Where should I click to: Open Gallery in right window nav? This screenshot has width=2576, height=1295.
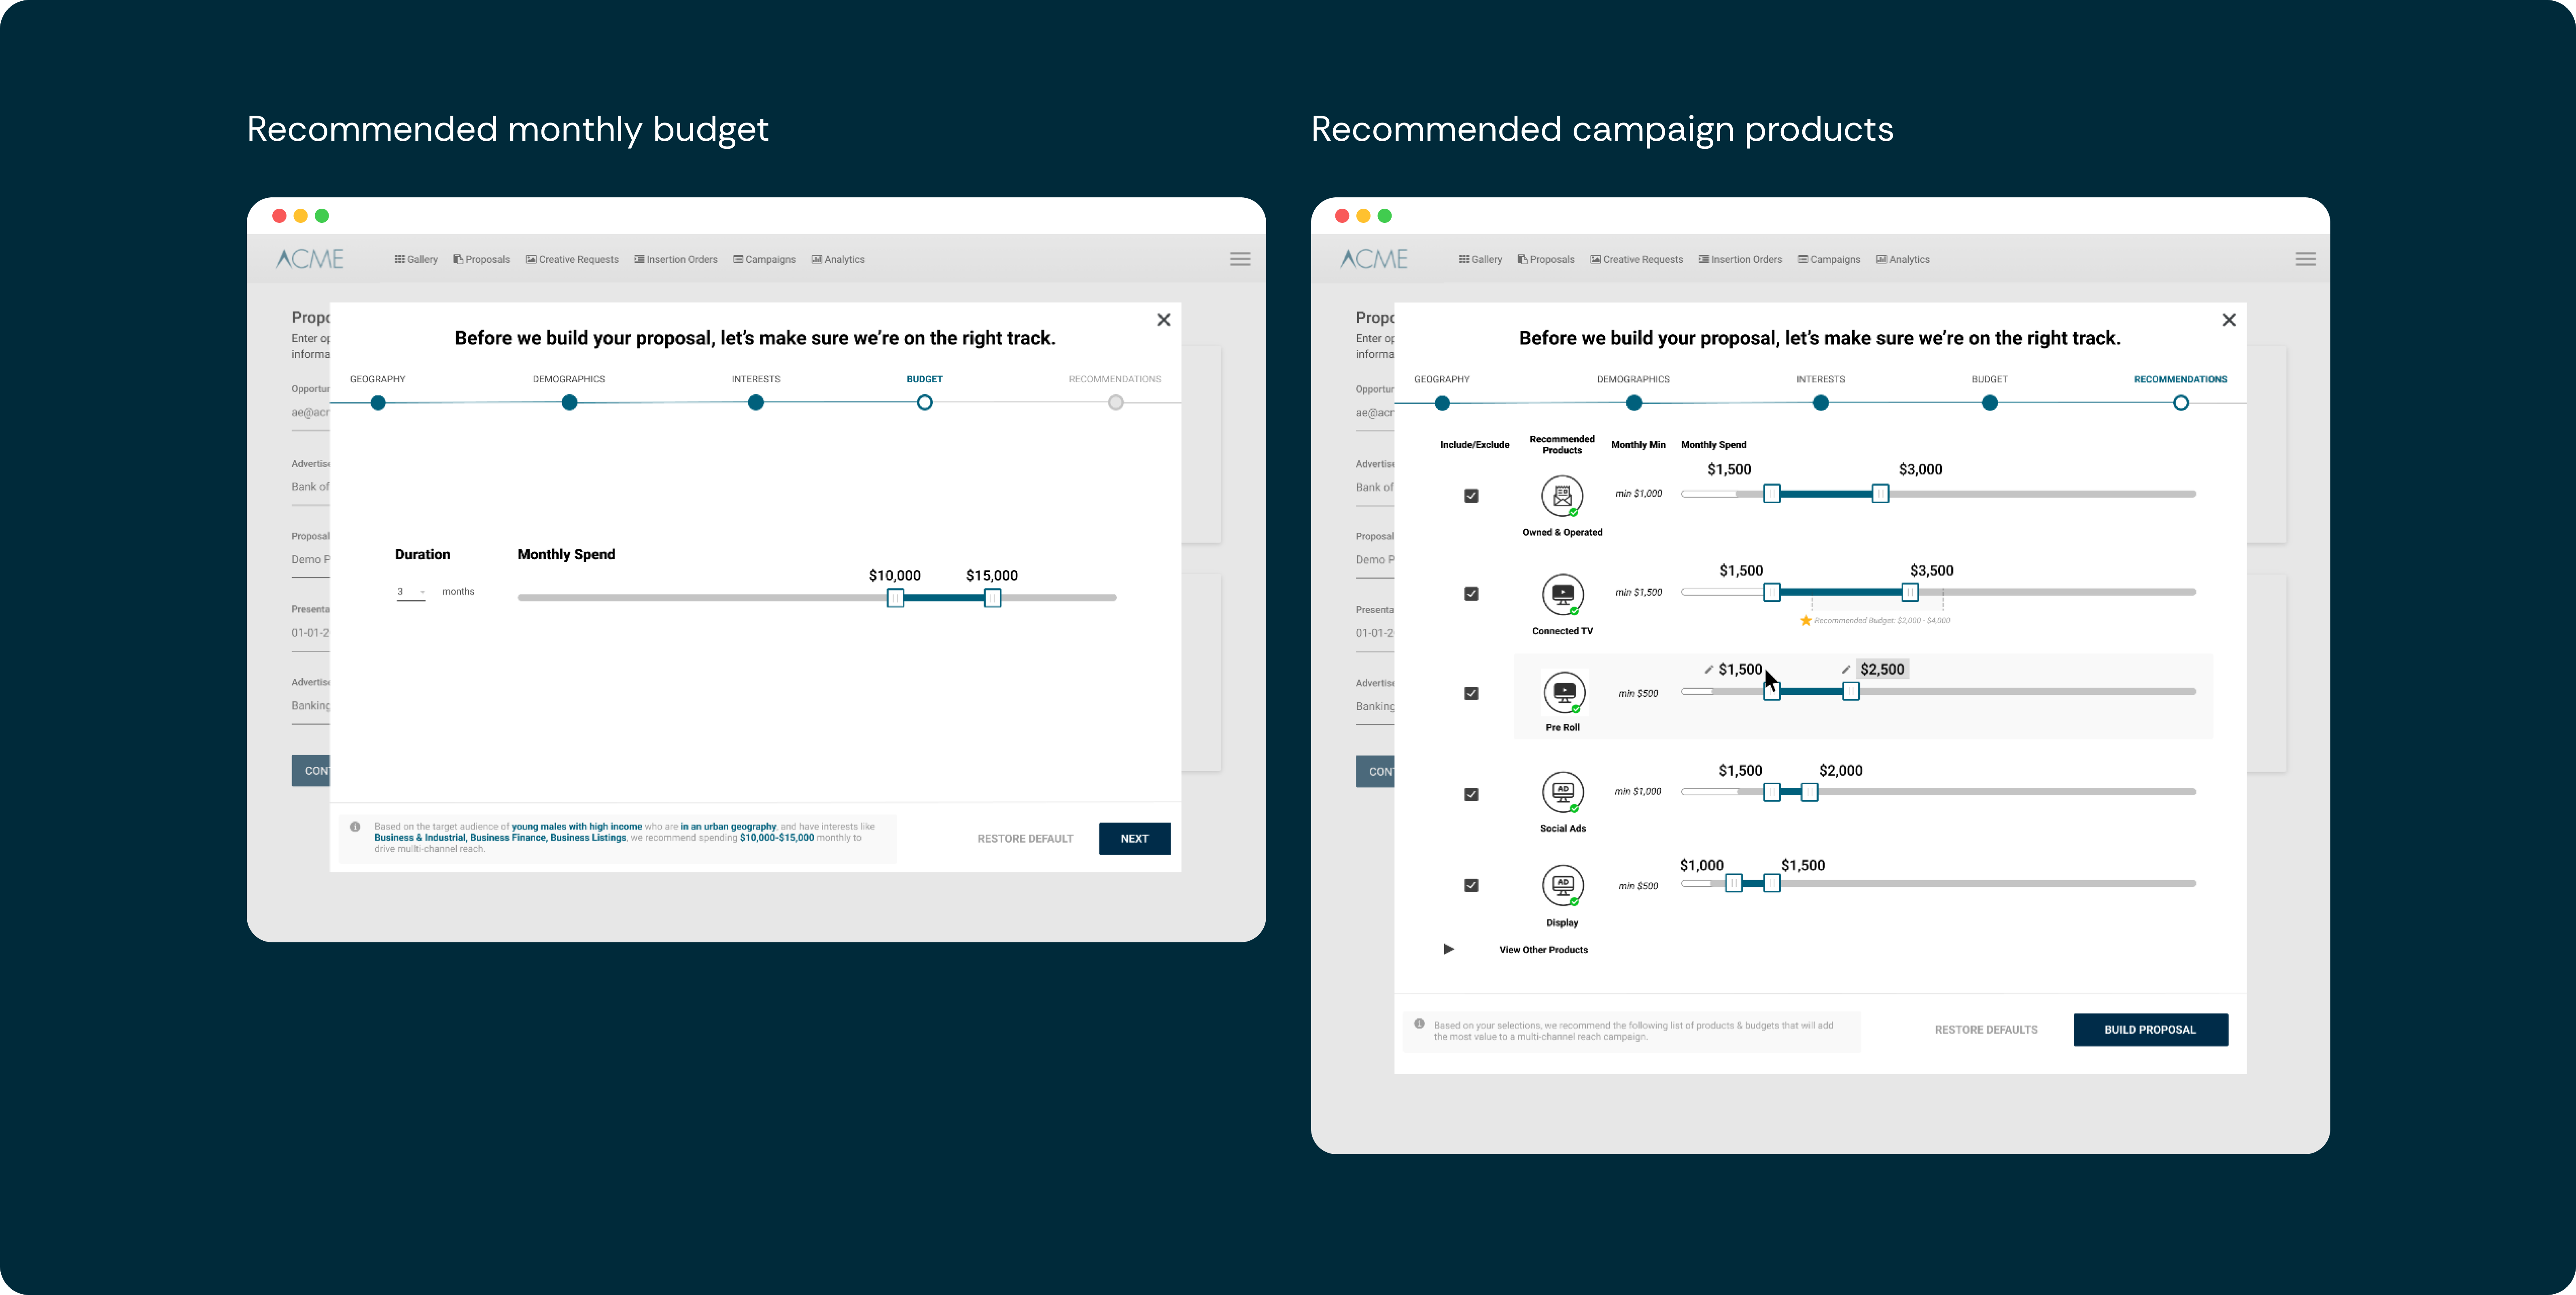[1480, 260]
